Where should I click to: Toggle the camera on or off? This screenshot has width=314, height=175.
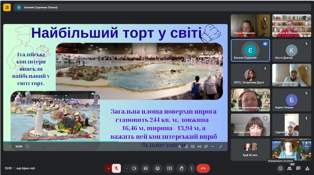click(x=134, y=168)
